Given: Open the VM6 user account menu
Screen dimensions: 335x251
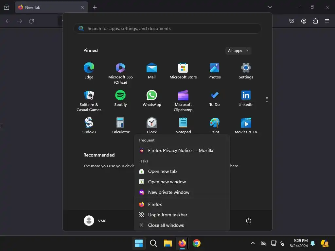Looking at the screenshot, I should tap(95, 221).
